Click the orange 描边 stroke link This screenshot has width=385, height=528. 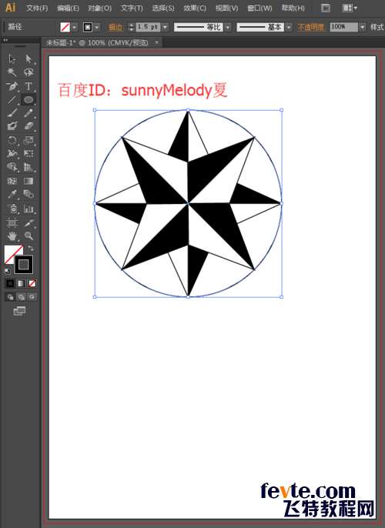(115, 27)
